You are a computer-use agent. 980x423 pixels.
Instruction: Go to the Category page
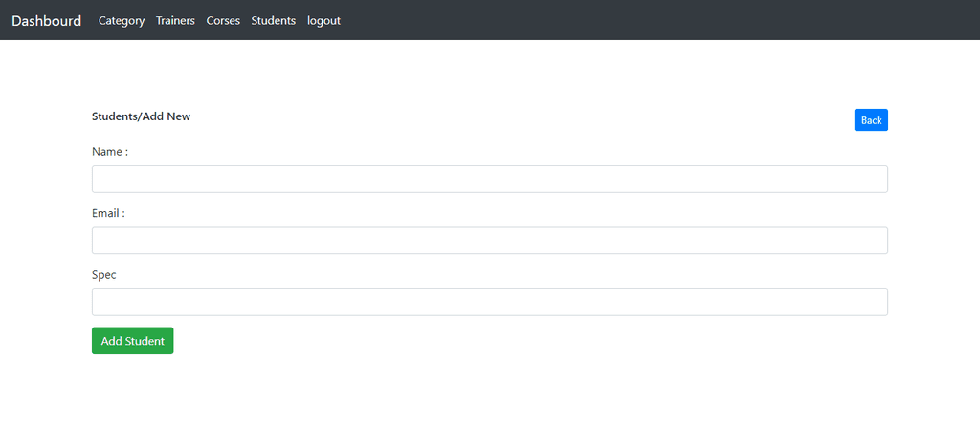122,21
